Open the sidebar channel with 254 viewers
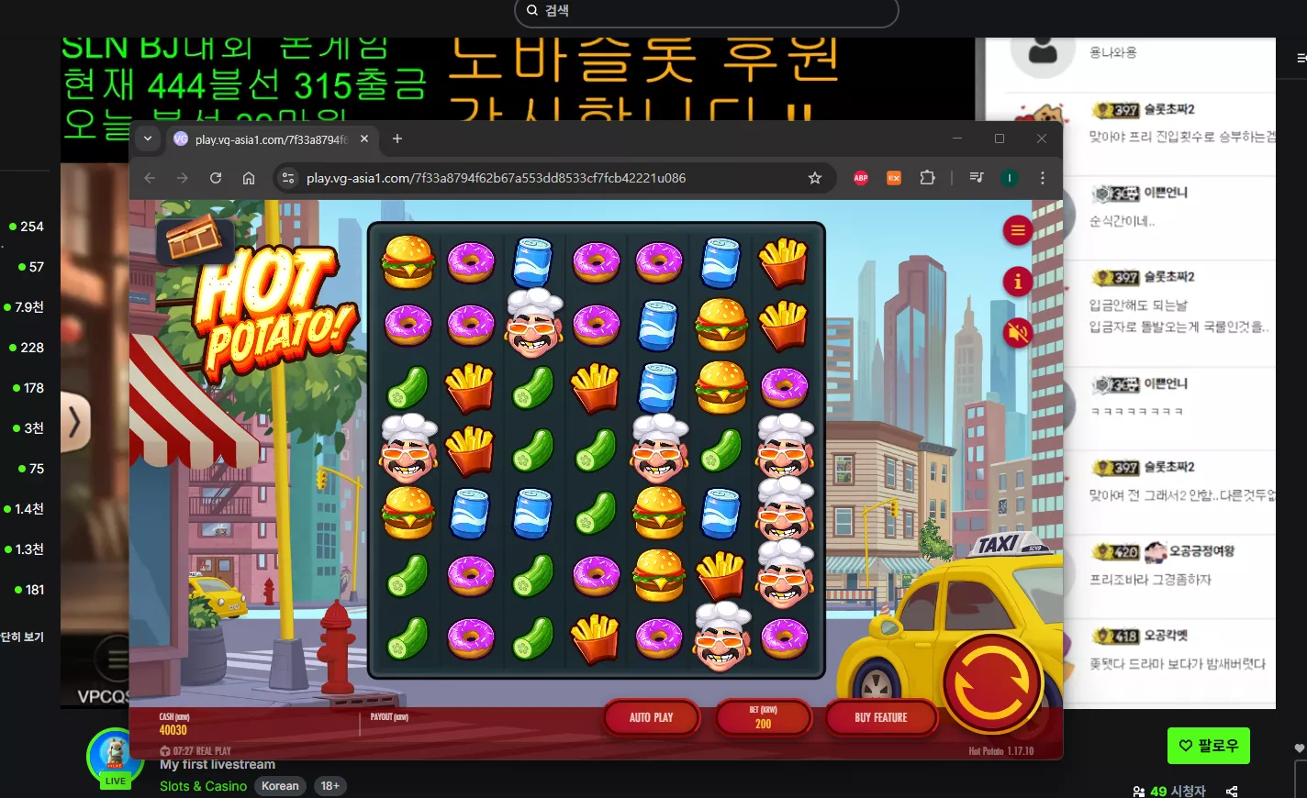Screen dimensions: 1307x798 (x=26, y=227)
